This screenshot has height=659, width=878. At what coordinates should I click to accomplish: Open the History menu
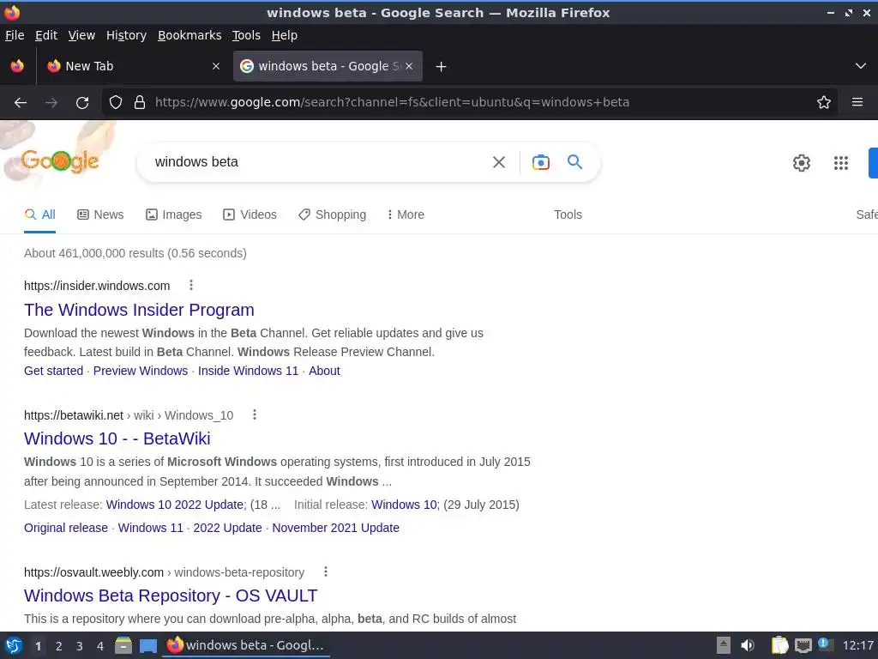pyautogui.click(x=126, y=35)
